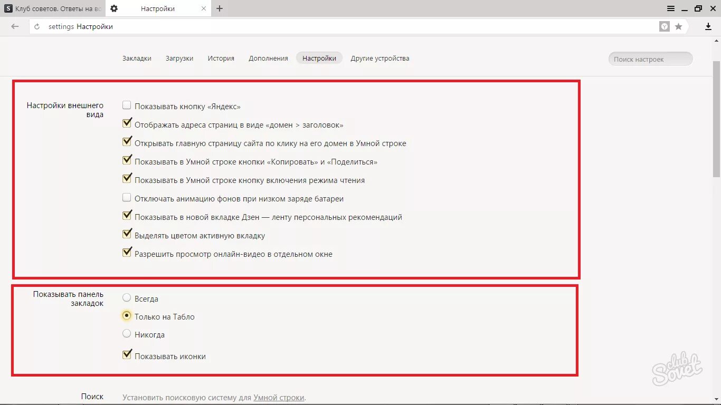The width and height of the screenshot is (721, 405).
Task: Reload the page with the refresh icon
Action: point(37,26)
